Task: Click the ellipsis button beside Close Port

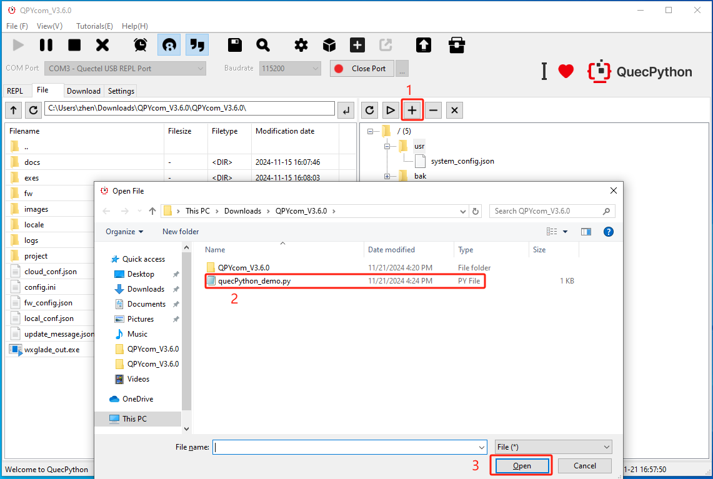Action: tap(402, 69)
